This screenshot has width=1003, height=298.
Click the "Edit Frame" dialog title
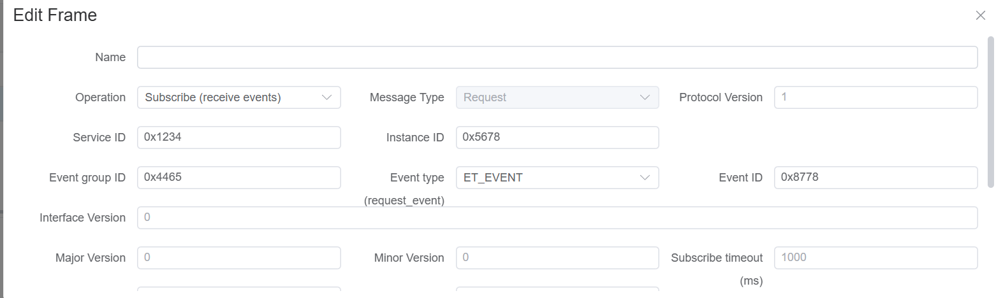(x=55, y=15)
